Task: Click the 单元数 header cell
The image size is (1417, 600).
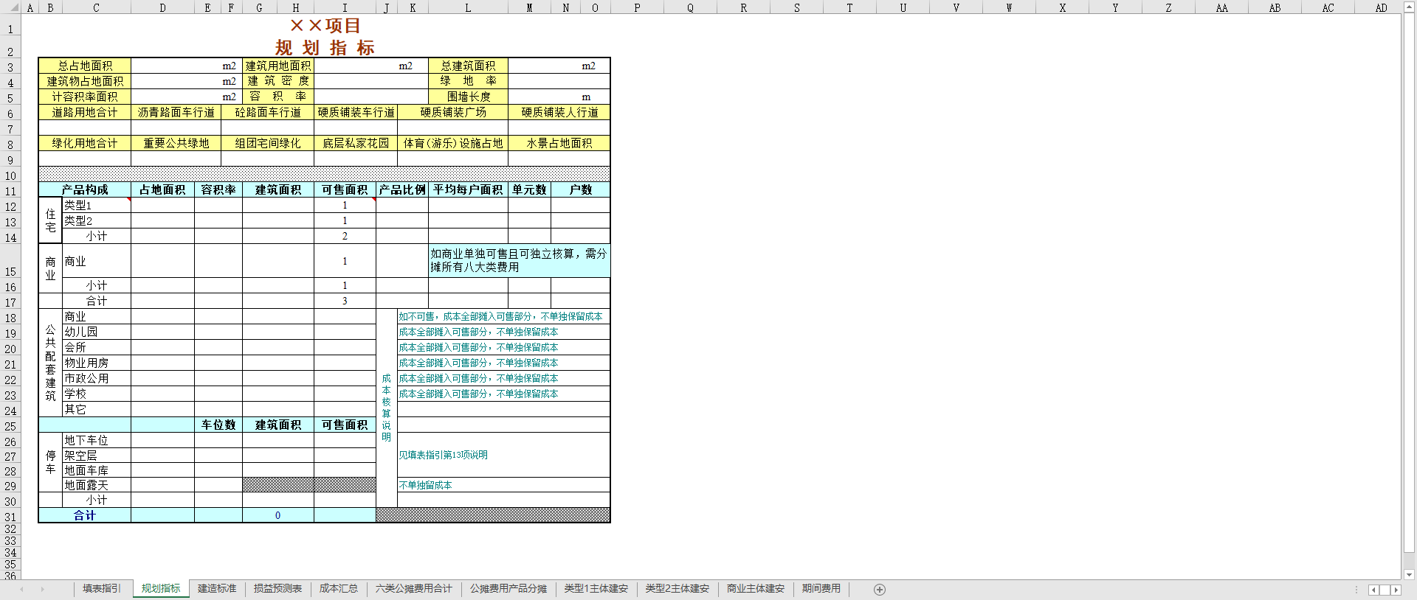Action: coord(529,189)
